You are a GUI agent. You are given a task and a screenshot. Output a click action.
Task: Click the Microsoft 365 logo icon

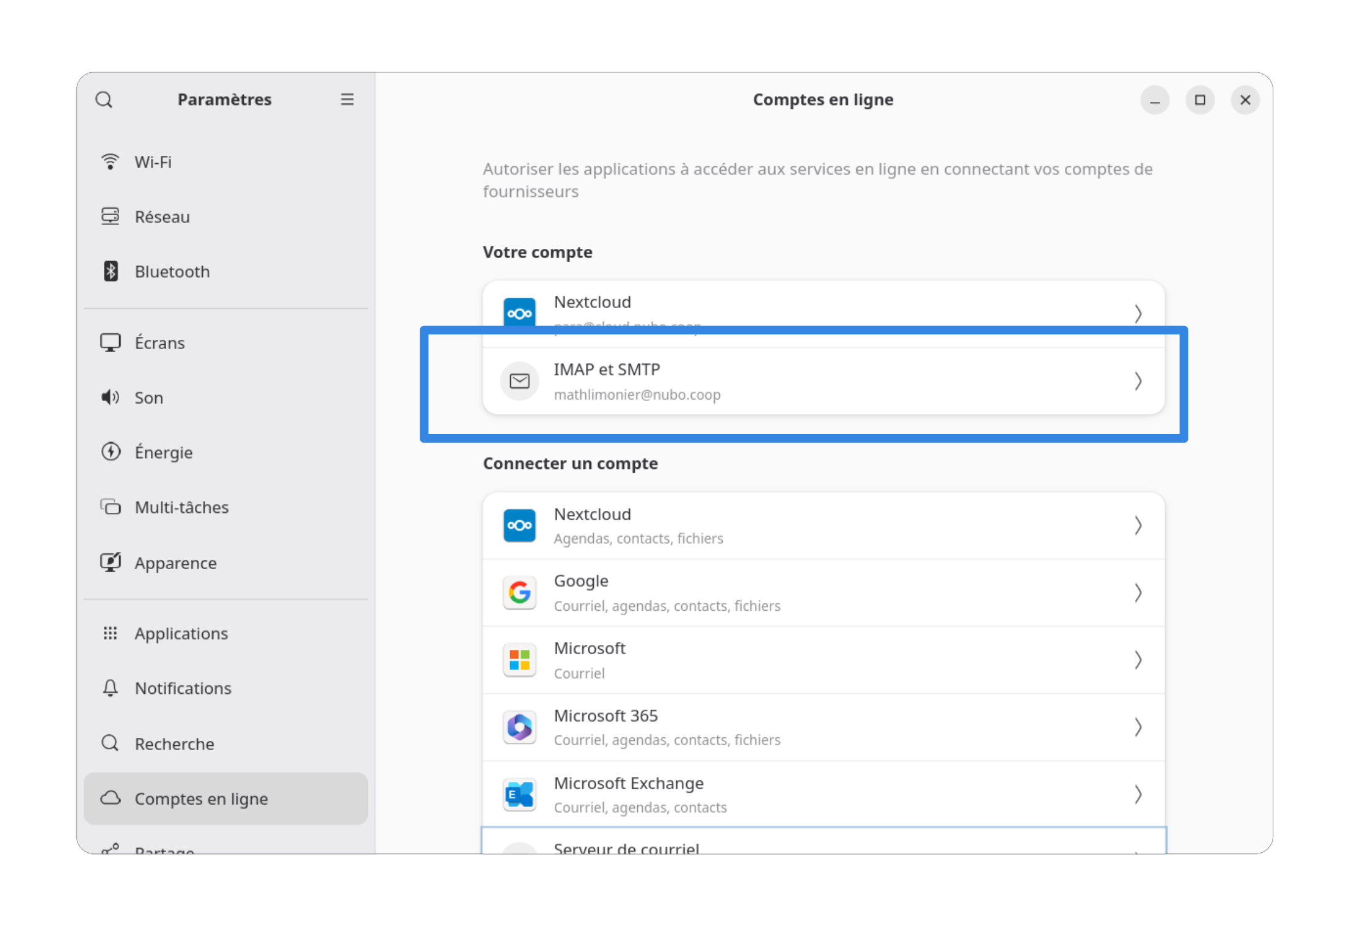click(519, 727)
